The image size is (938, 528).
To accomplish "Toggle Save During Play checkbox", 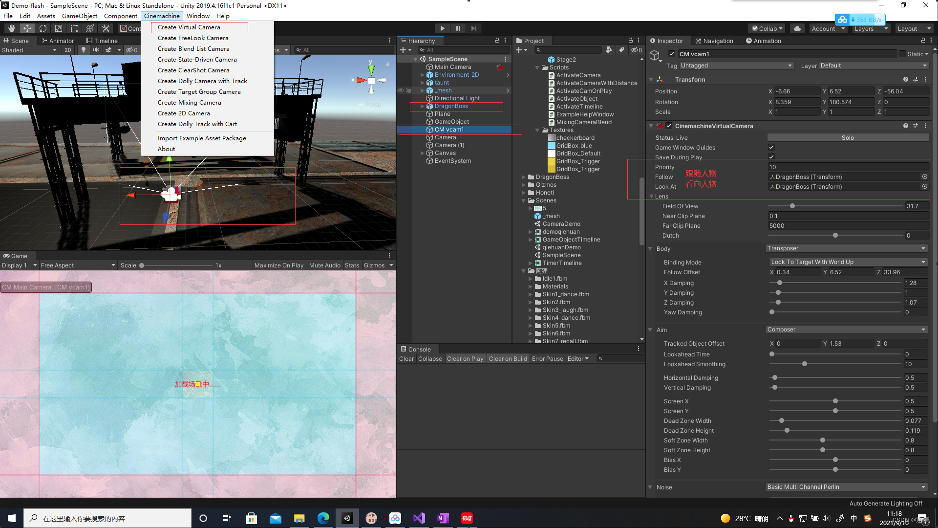I will 770,157.
